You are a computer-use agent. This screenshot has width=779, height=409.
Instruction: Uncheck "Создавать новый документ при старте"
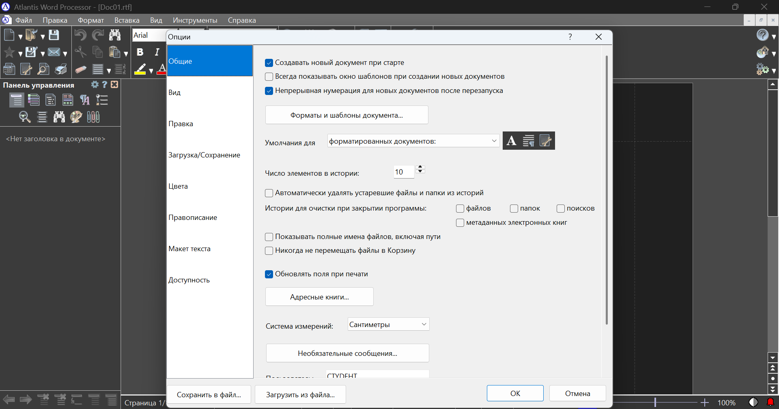269,63
